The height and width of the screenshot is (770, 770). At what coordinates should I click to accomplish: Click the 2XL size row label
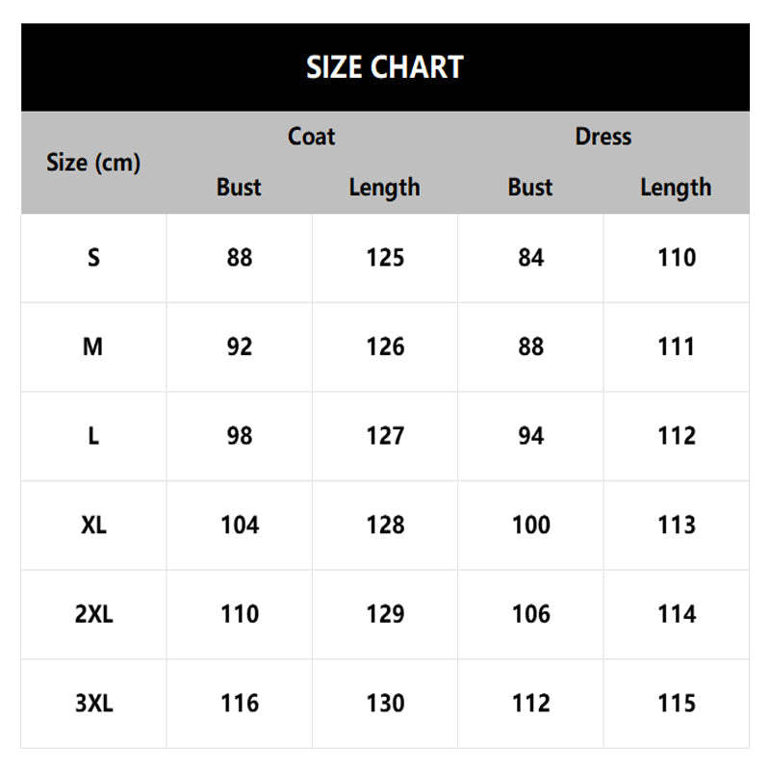(93, 614)
